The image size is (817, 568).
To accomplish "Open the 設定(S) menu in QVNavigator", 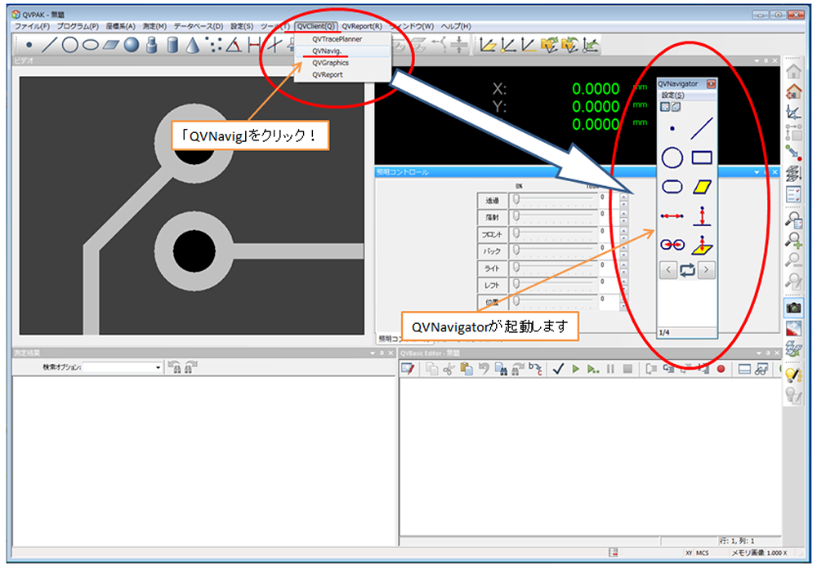I will click(x=672, y=95).
